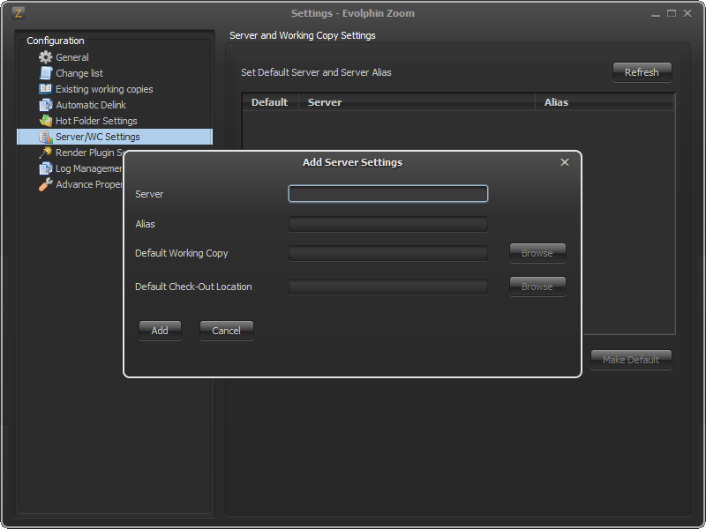Cancel the Add Server Settings dialog

[x=226, y=331]
